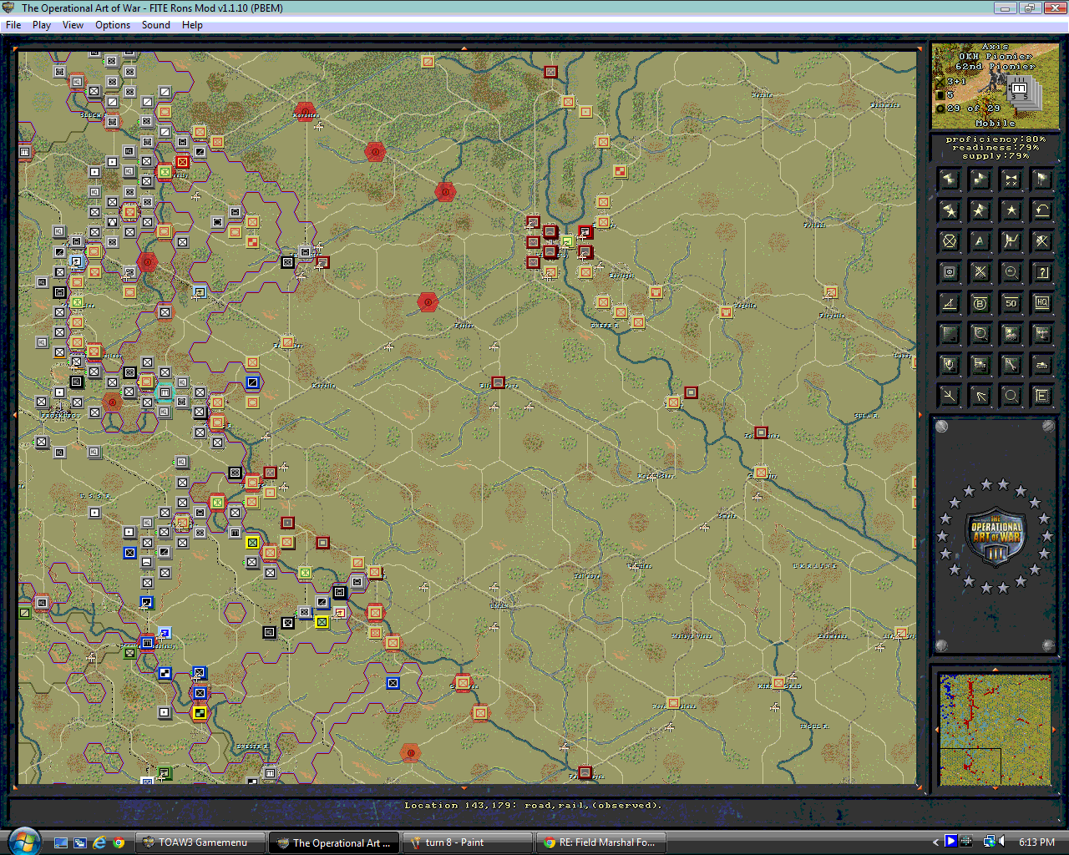Switch to 'turn 8 - Paint' taskbar window
This screenshot has height=855, width=1069.
[468, 842]
